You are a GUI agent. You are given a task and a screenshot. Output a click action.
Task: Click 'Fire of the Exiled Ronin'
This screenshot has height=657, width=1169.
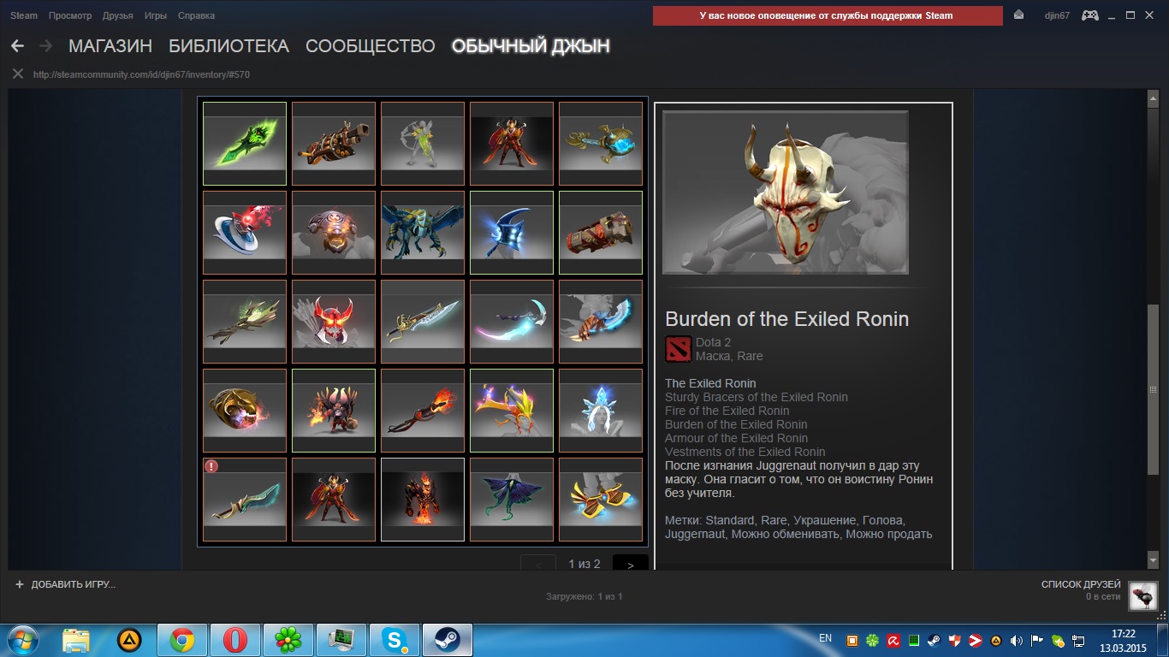coord(727,411)
